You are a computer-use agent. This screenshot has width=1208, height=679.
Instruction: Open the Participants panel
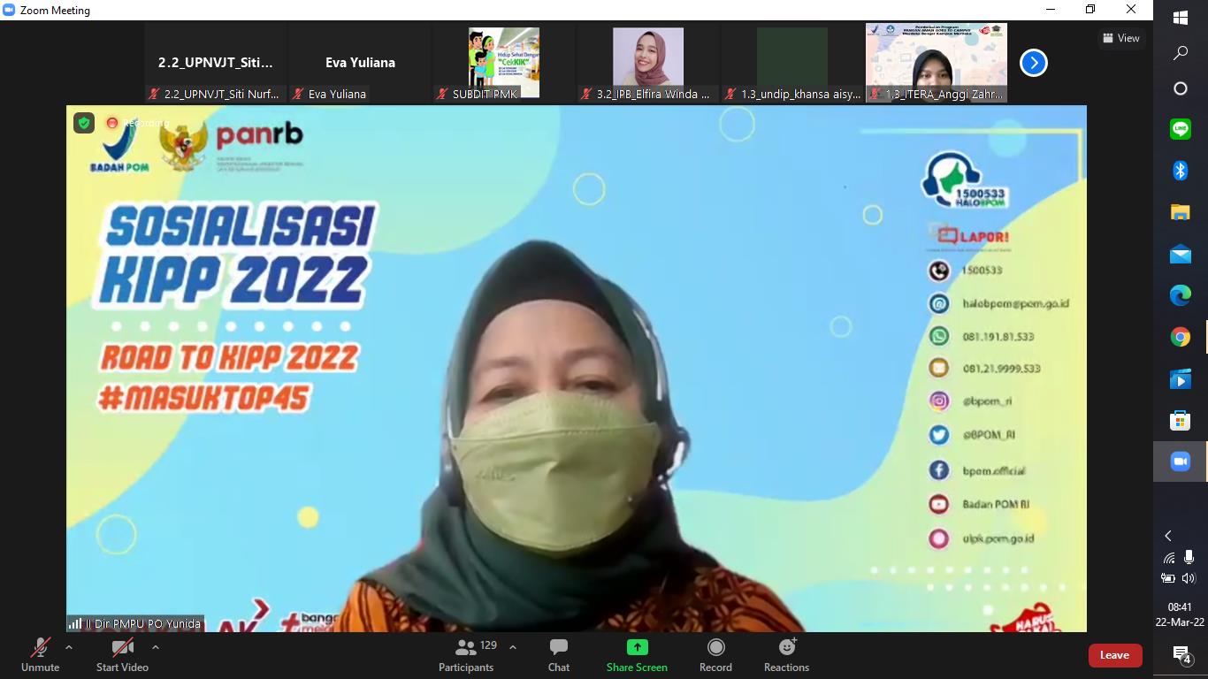point(466,655)
